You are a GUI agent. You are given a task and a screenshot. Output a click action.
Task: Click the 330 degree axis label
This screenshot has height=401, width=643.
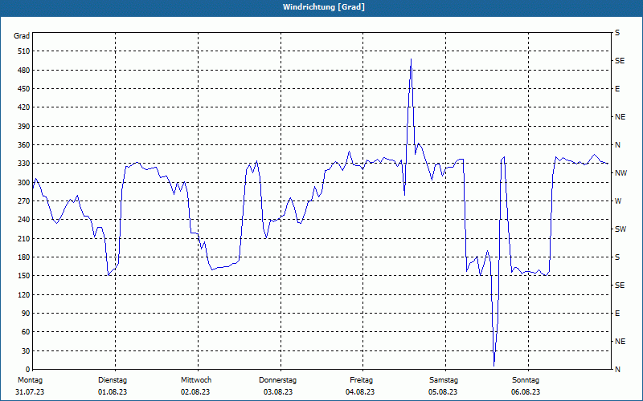(25, 164)
